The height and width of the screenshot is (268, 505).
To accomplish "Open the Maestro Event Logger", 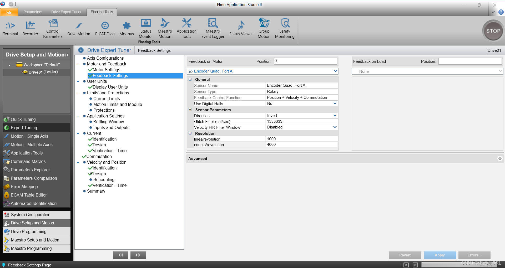I will pos(213,29).
